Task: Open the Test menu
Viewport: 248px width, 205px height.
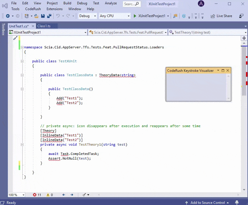Action: [x=96, y=3]
